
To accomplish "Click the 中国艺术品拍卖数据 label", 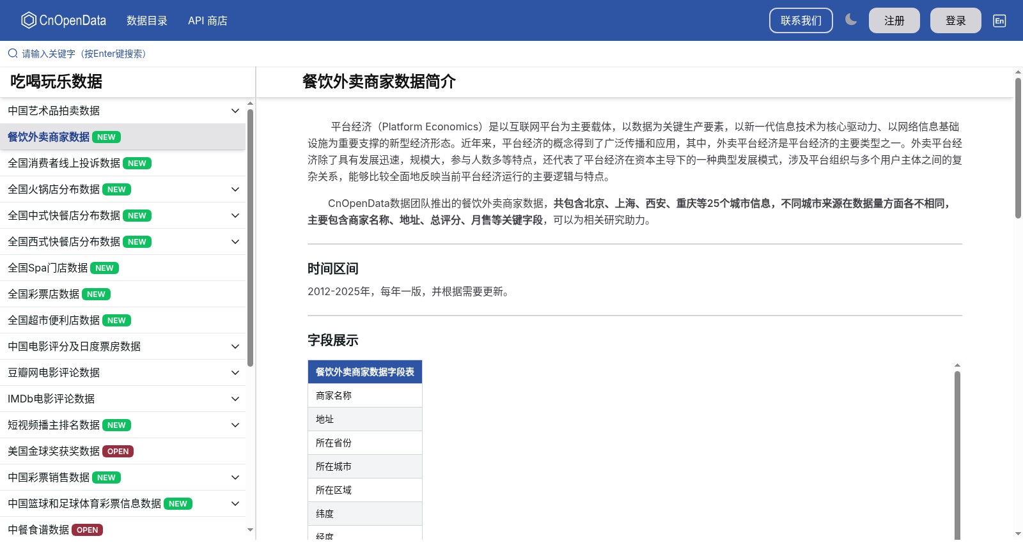I will click(x=54, y=111).
